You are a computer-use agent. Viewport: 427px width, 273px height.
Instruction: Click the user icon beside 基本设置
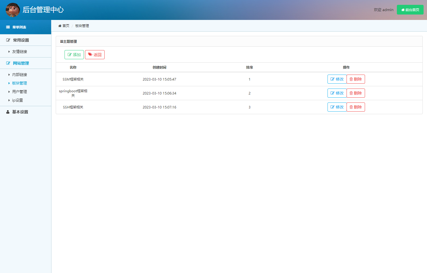pyautogui.click(x=8, y=112)
